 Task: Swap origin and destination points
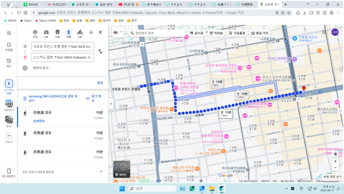tap(100, 51)
